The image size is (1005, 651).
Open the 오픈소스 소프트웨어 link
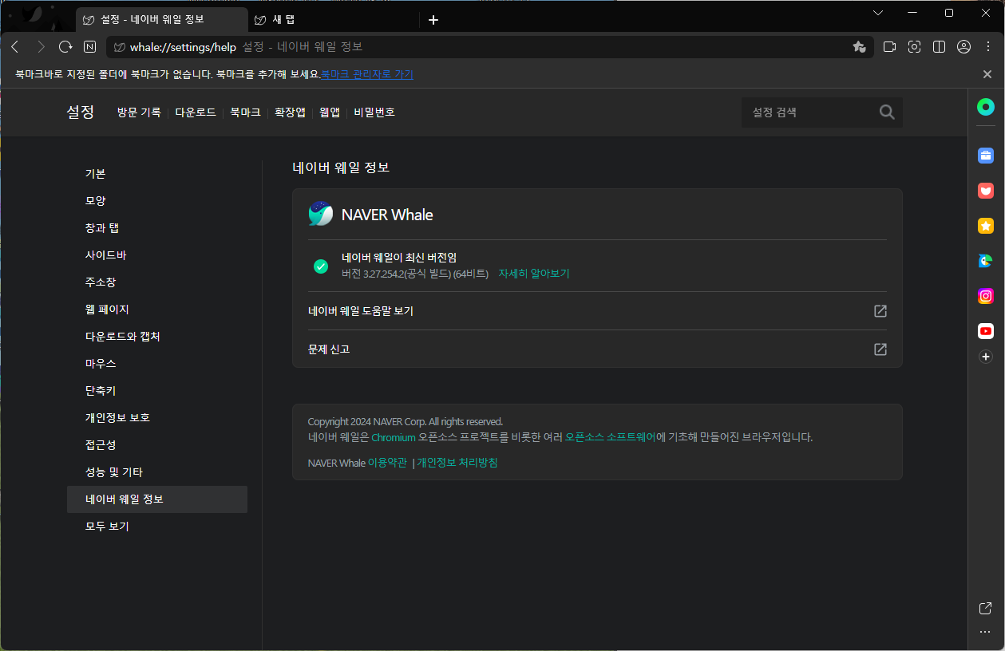click(x=611, y=437)
